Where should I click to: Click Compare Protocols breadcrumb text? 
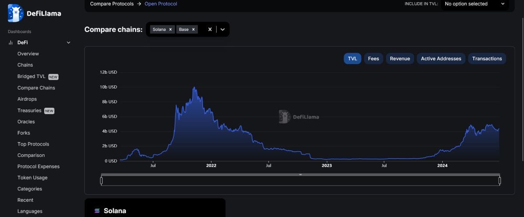coord(112,4)
